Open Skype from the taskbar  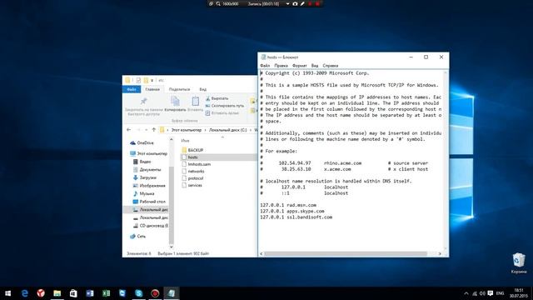(139, 293)
